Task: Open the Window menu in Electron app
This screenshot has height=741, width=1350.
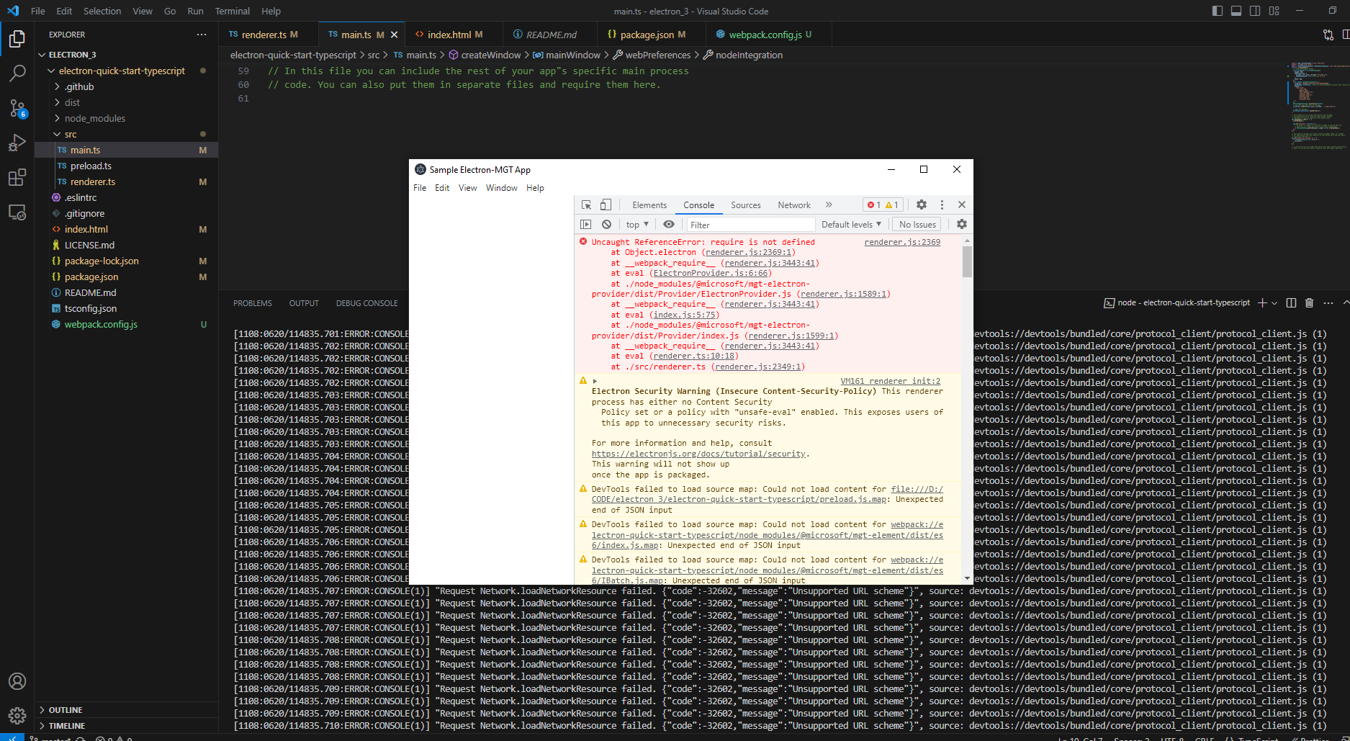Action: (x=501, y=188)
